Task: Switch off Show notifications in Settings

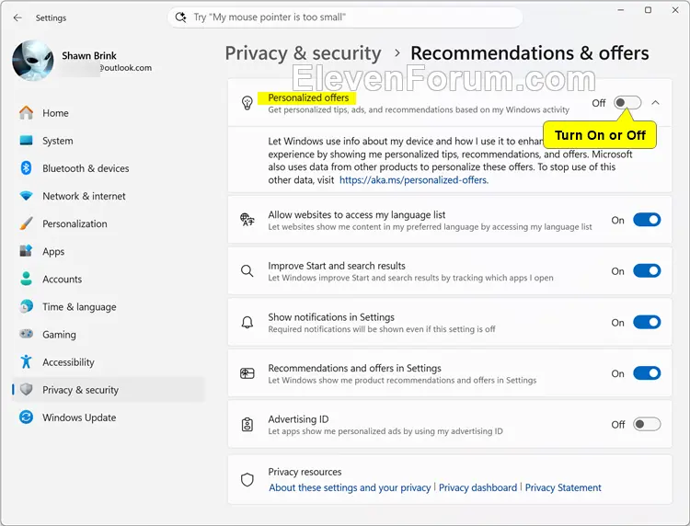Action: coord(647,323)
